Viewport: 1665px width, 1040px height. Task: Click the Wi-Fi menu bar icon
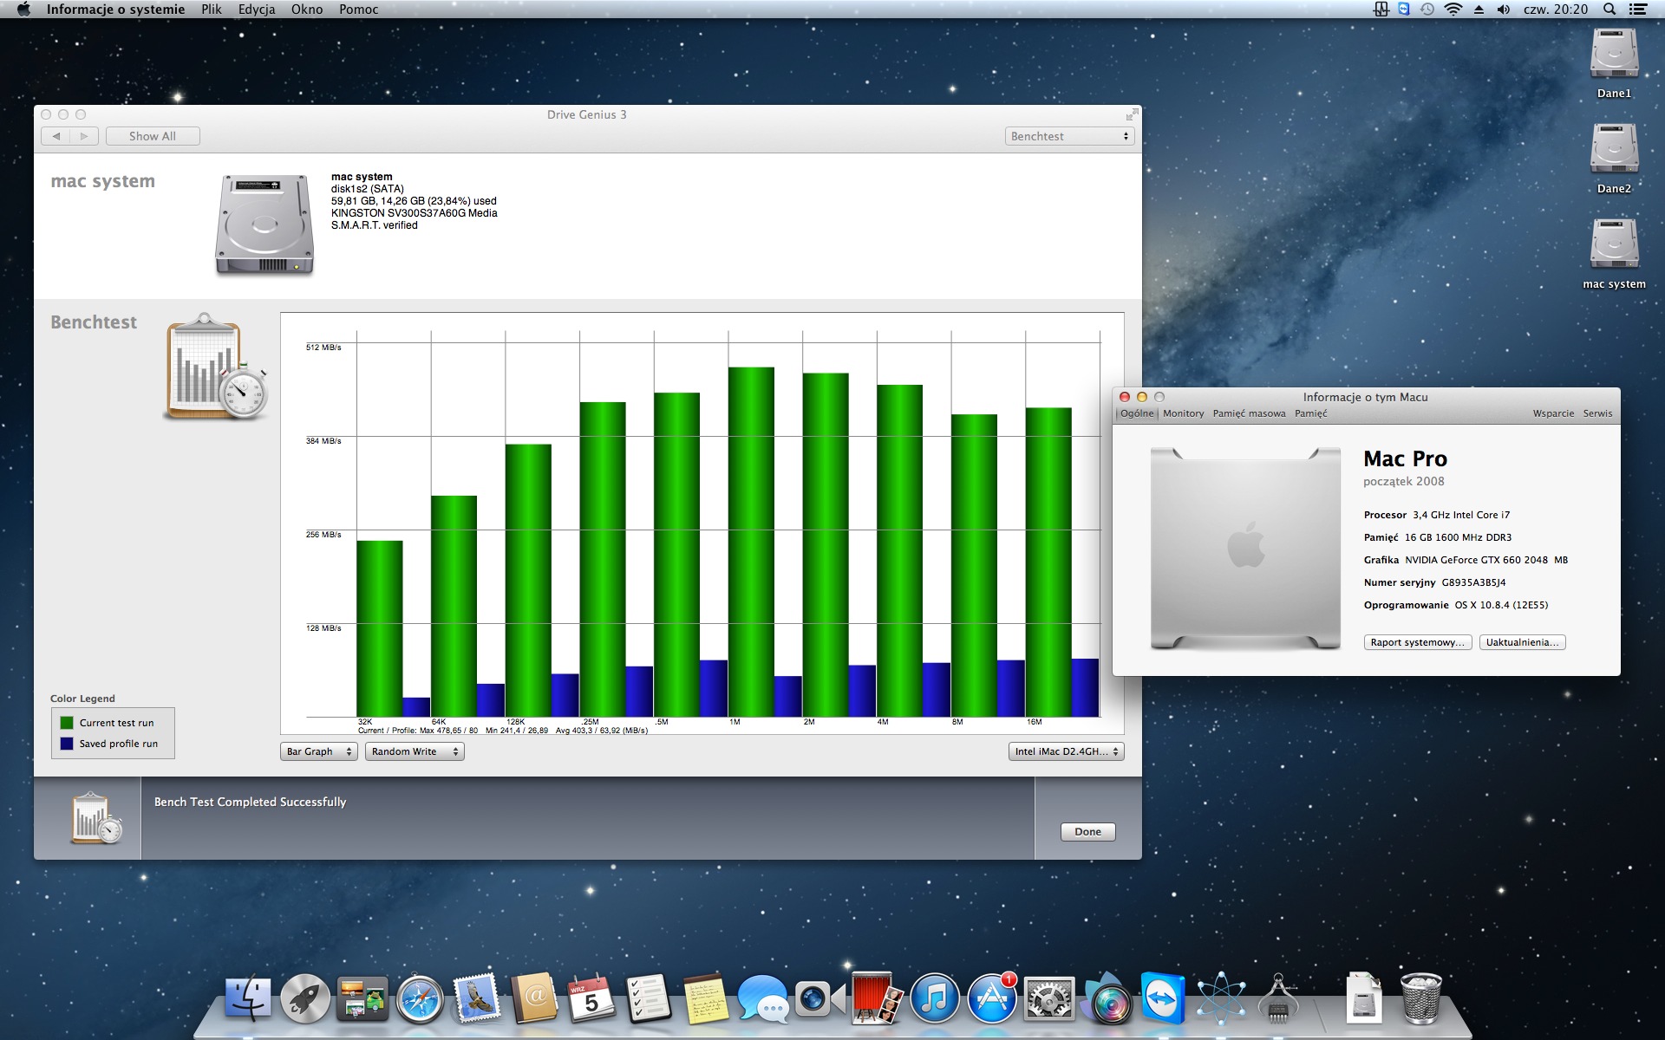click(x=1453, y=10)
